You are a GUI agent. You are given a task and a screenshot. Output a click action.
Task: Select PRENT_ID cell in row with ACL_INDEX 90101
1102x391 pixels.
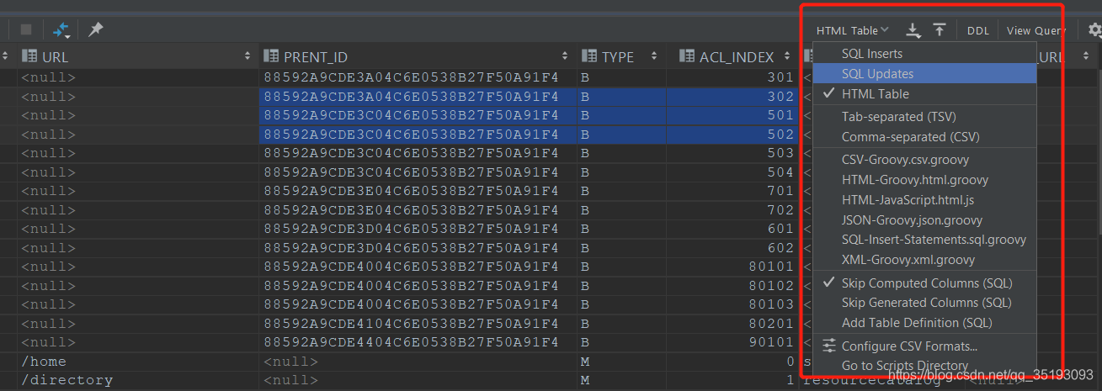(417, 342)
